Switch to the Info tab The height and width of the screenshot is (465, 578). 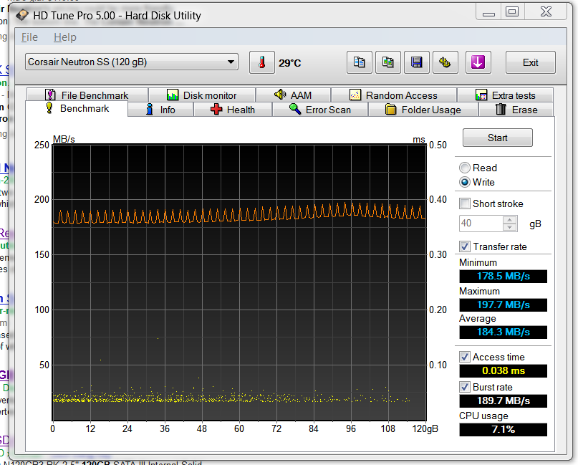tap(160, 110)
